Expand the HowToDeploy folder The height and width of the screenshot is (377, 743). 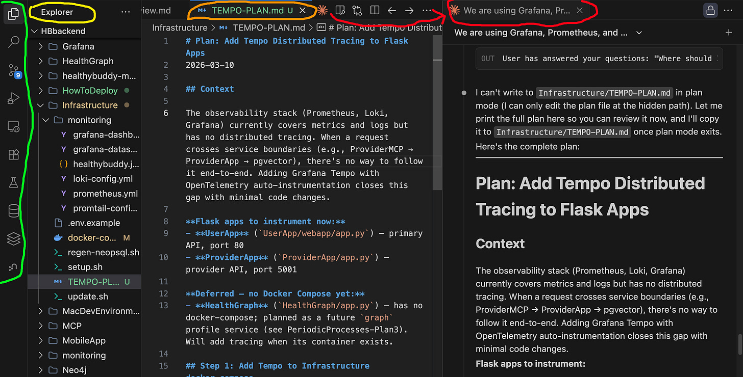point(41,91)
